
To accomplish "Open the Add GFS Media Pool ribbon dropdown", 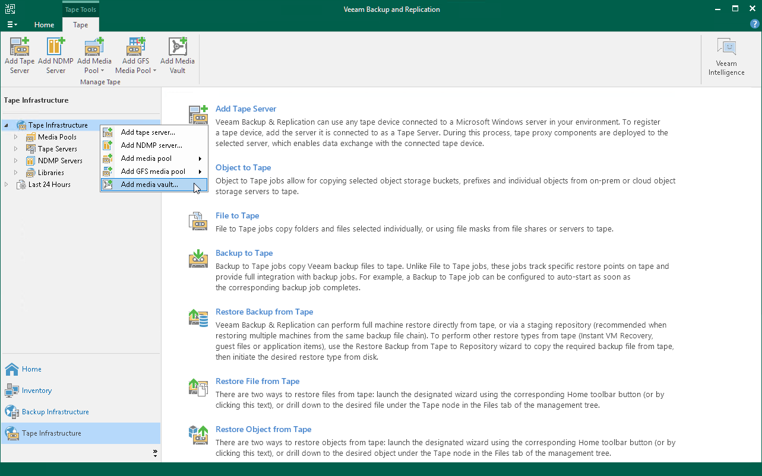I will pyautogui.click(x=136, y=56).
